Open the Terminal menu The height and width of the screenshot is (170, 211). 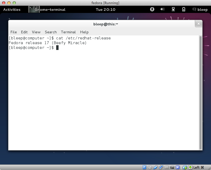tap(68, 32)
